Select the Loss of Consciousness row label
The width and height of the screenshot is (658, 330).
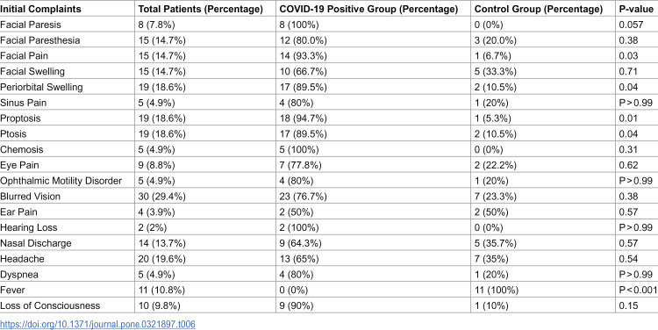point(50,305)
